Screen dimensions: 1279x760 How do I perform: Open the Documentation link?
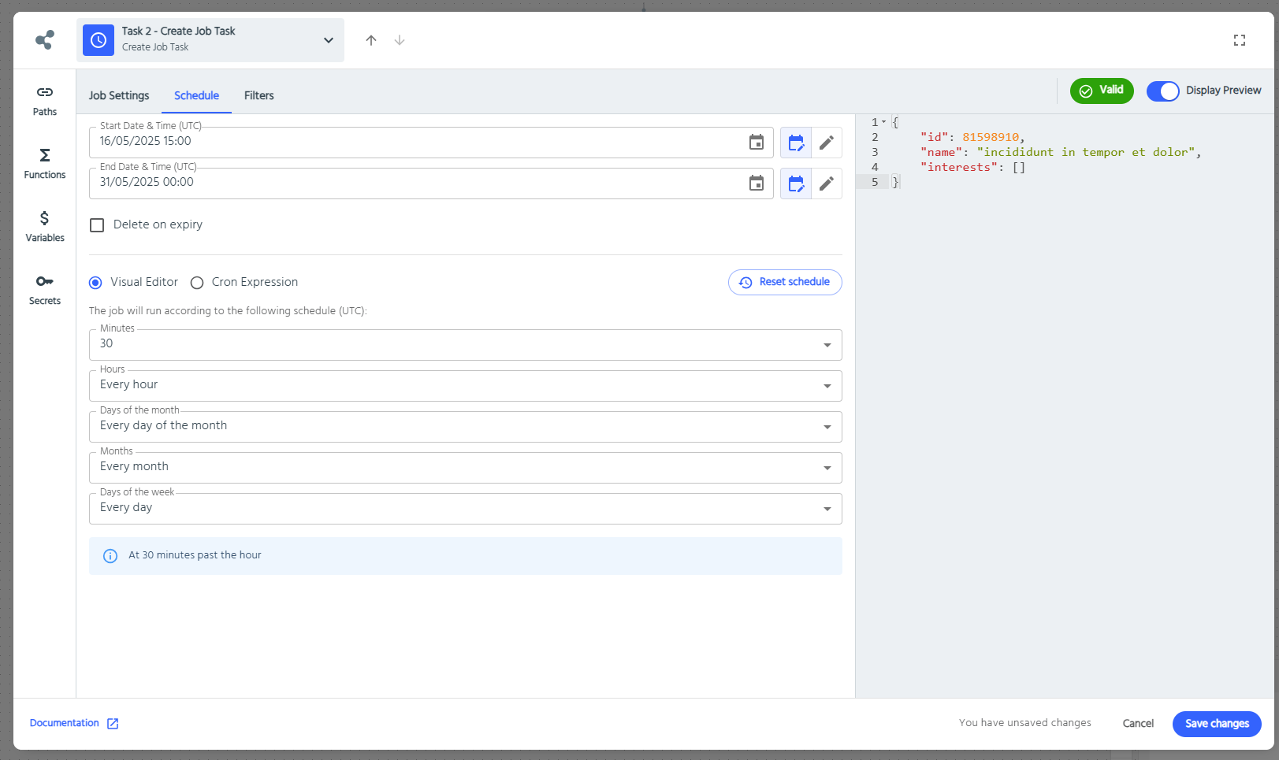[74, 723]
